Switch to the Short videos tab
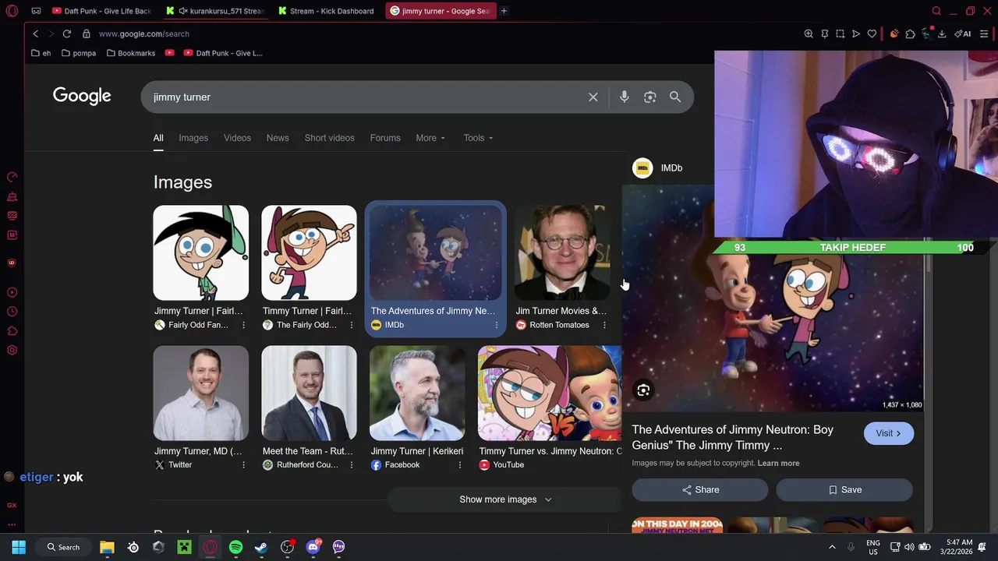Screen dimensions: 998x561 pos(329,138)
